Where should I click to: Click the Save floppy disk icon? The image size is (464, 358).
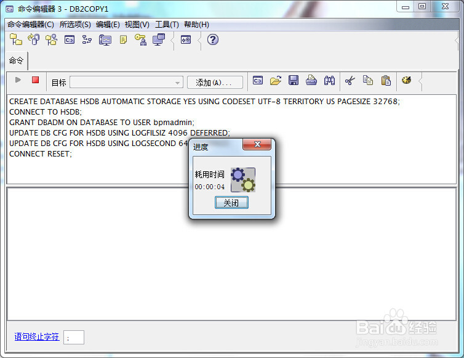tap(294, 80)
